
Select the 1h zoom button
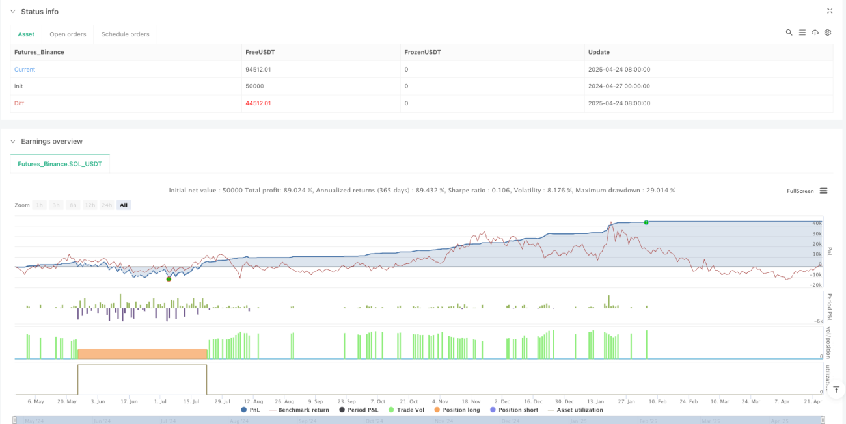tap(40, 205)
